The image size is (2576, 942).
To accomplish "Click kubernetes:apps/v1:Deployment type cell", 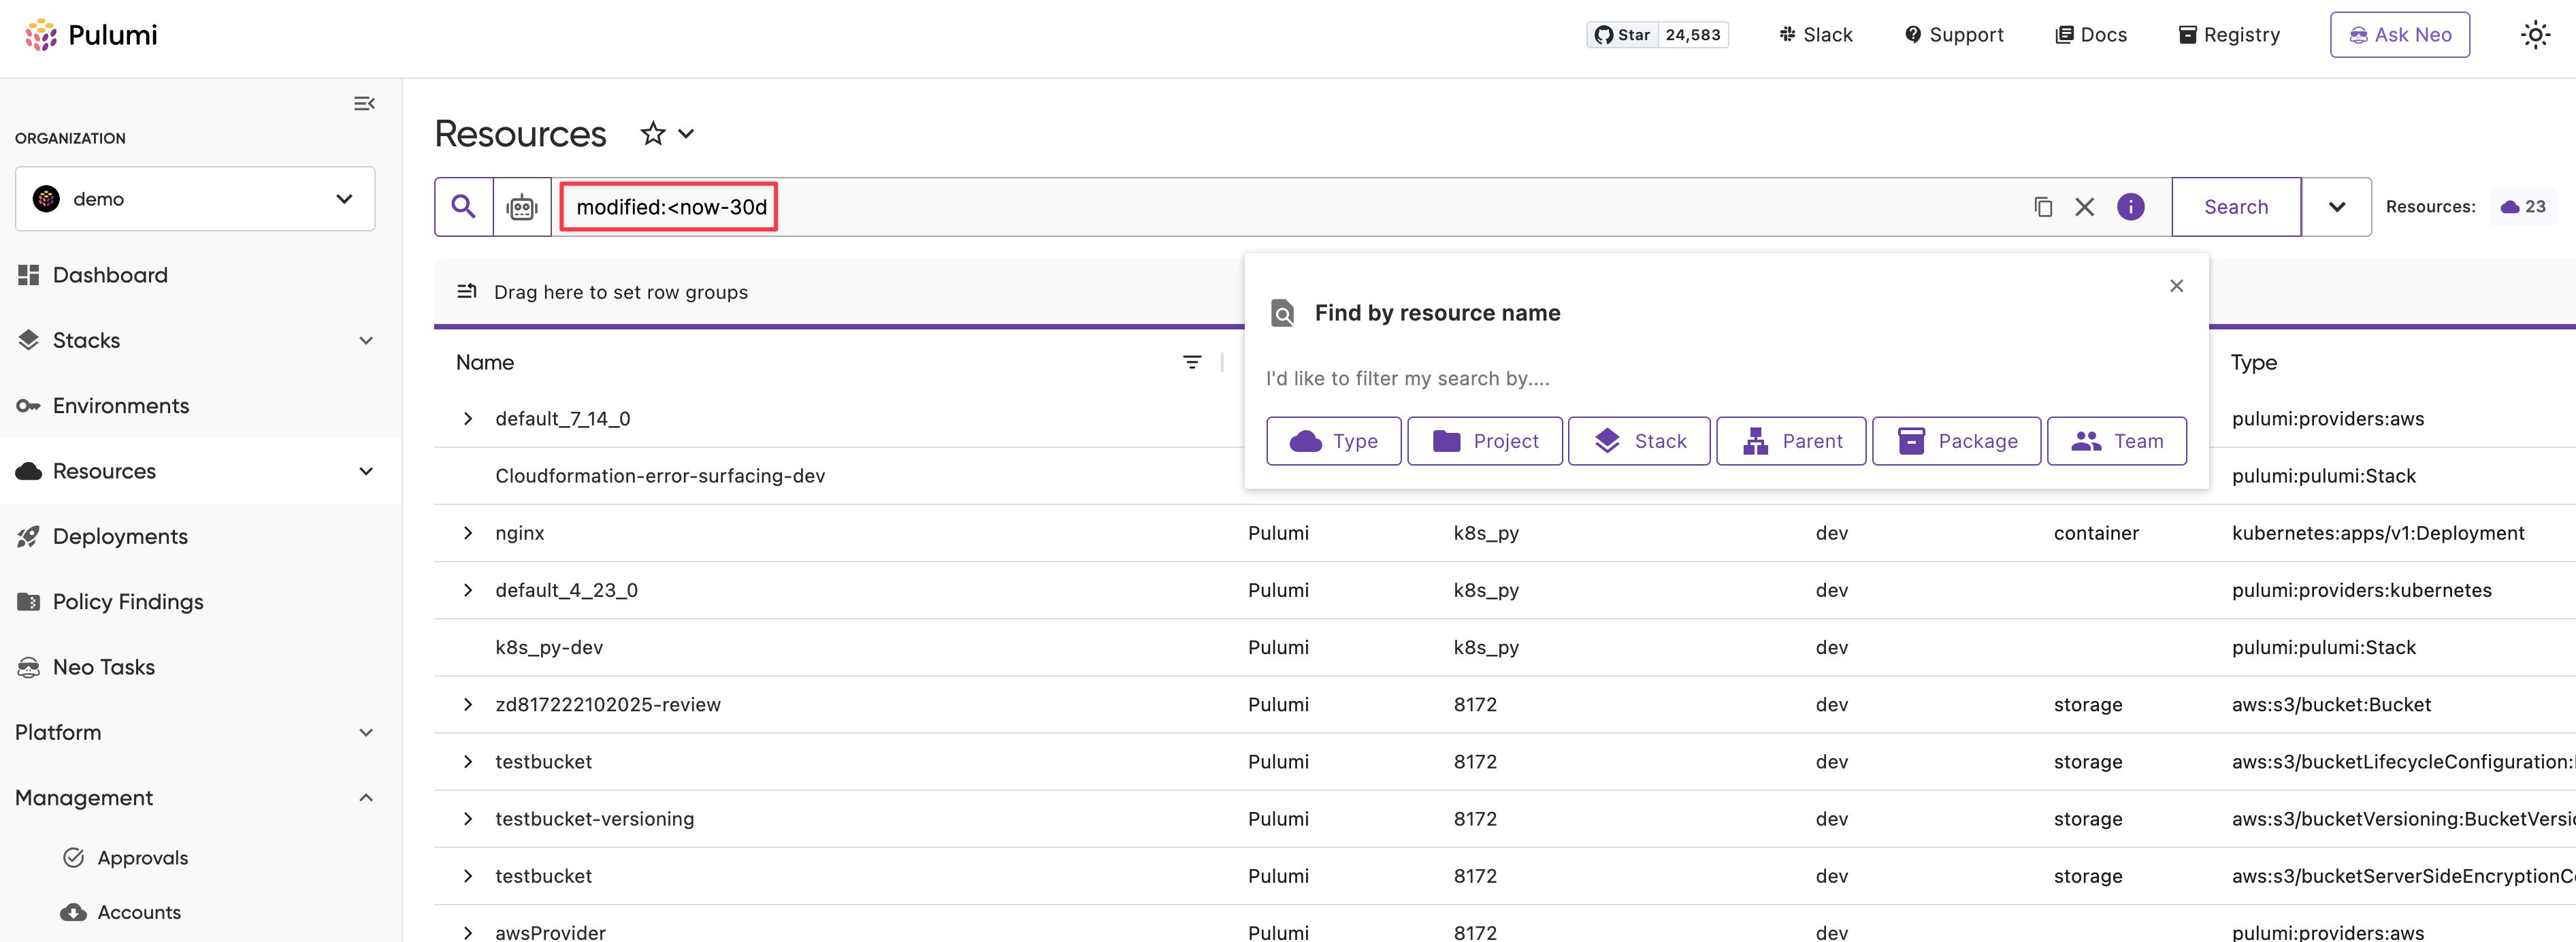I will tap(2378, 533).
